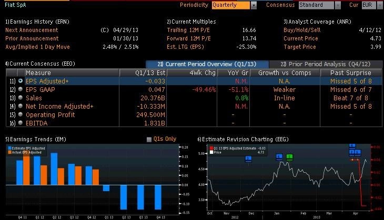Screen dimensions: 384x220
Task: Open Current Consensus (EEO) section
Action: click(x=40, y=64)
